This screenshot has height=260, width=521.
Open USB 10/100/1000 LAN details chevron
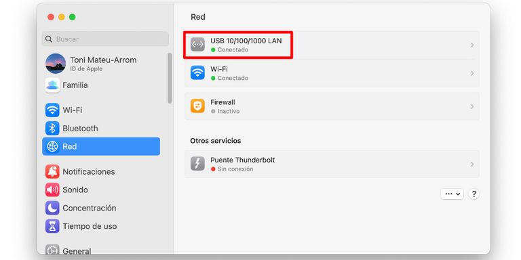[472, 45]
